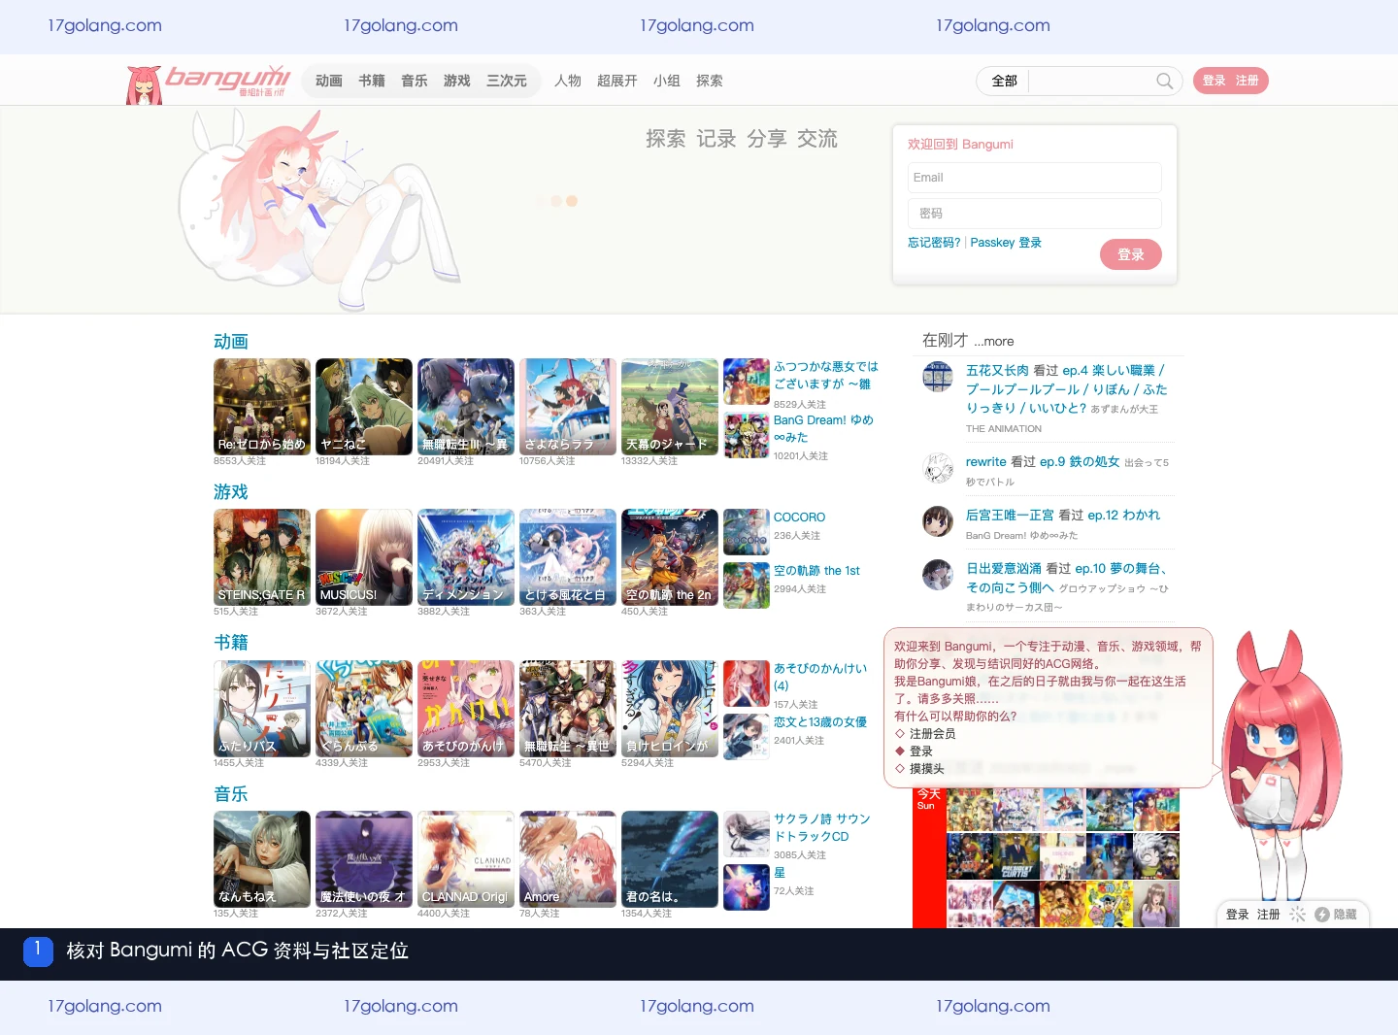Click the lightning hide icon by 隐藏
Viewport: 1398px width, 1035px height.
[1321, 915]
